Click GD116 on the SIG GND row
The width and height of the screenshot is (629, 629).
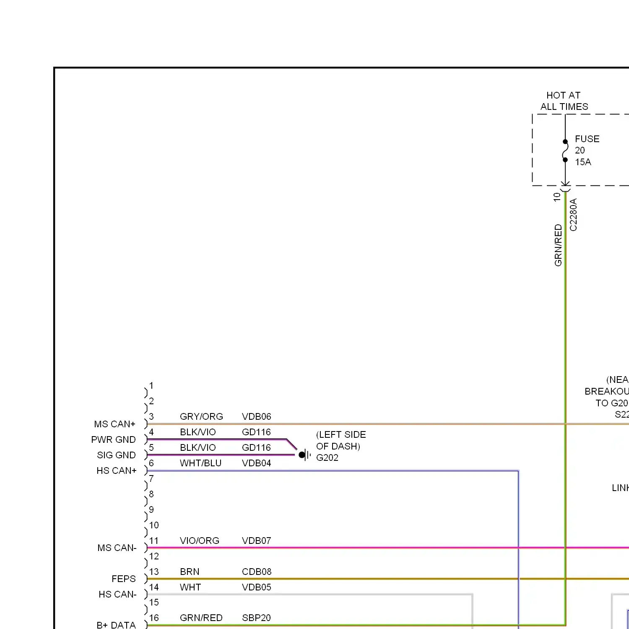coord(257,447)
